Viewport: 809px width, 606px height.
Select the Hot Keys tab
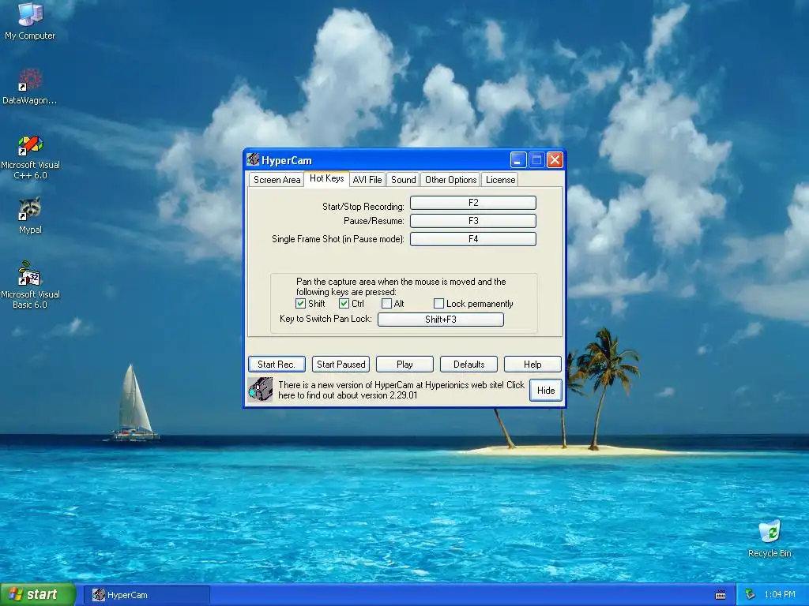(326, 178)
